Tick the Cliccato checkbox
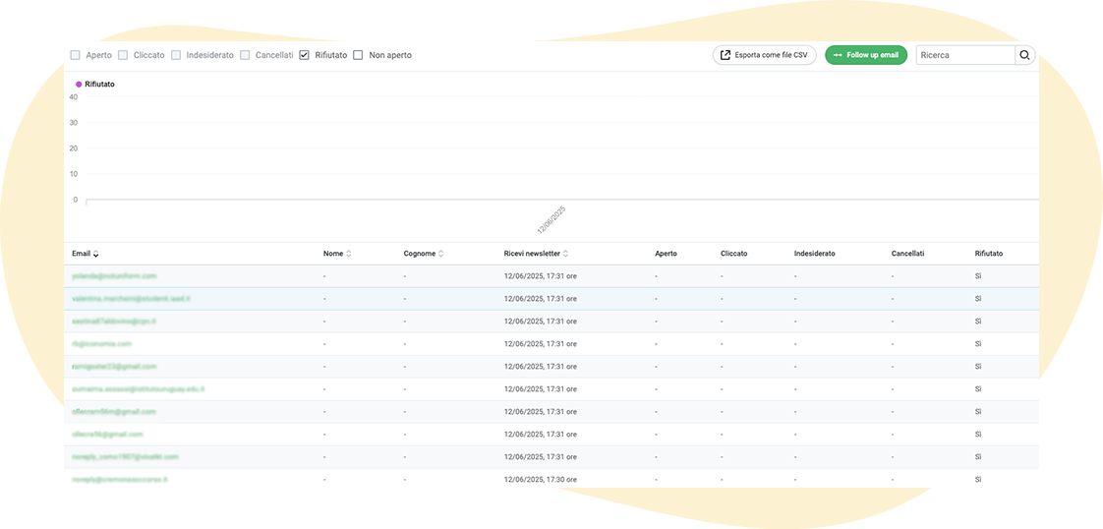Image resolution: width=1103 pixels, height=529 pixels. (123, 55)
